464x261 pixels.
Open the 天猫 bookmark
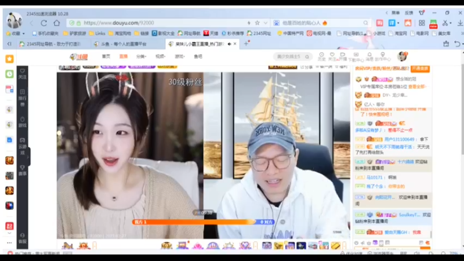[x=211, y=34]
